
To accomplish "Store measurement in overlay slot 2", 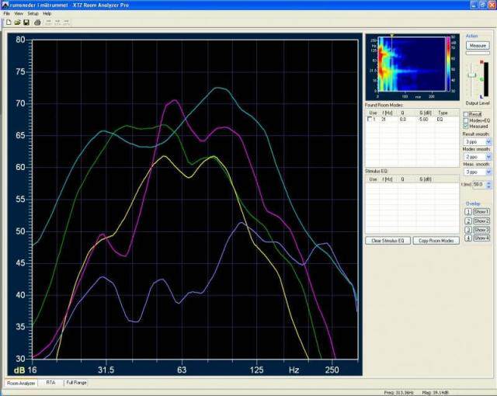I will (x=468, y=221).
